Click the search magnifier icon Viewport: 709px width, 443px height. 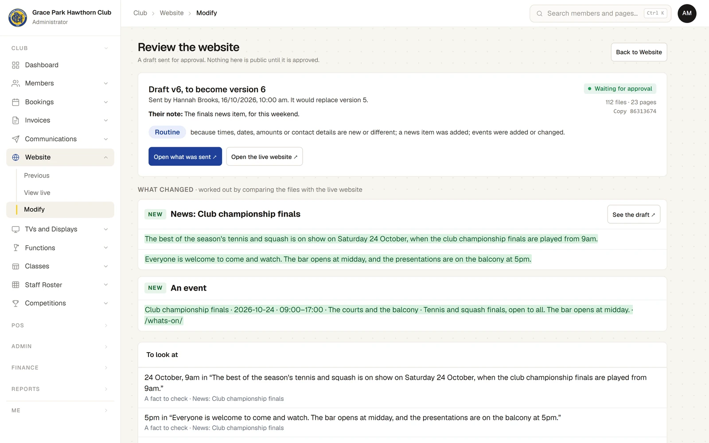539,14
